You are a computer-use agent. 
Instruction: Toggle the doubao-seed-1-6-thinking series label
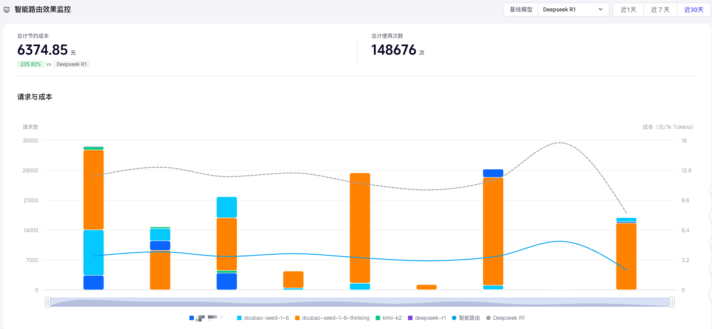(336, 318)
